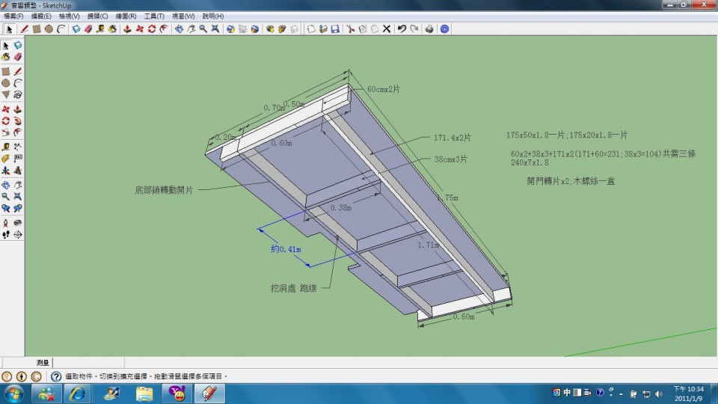
Task: Open the 視窗(W) window menu
Action: tap(183, 16)
